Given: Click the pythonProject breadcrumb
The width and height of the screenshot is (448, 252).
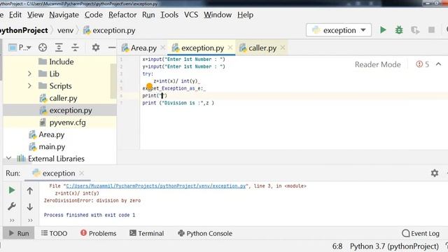Looking at the screenshot, I should click(x=24, y=30).
